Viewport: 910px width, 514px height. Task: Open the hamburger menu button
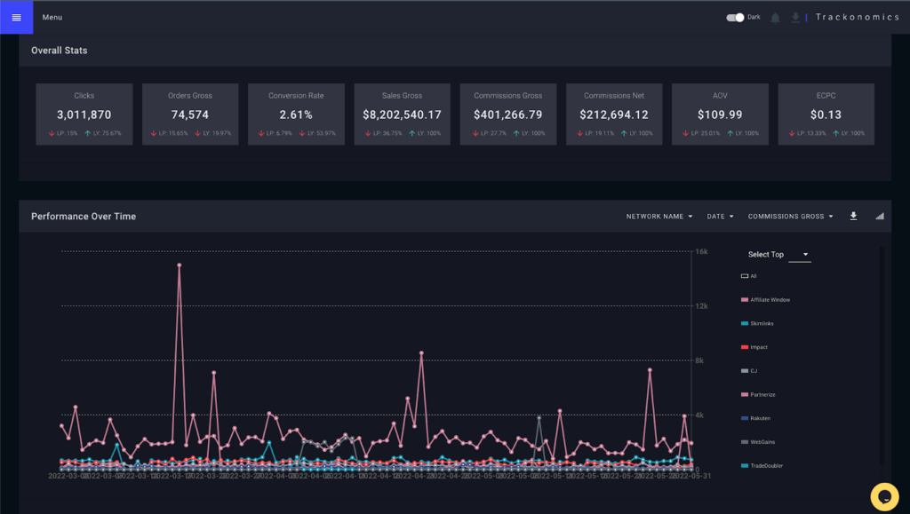16,17
